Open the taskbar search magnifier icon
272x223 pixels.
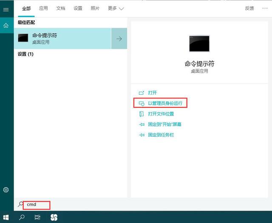(x=22, y=217)
